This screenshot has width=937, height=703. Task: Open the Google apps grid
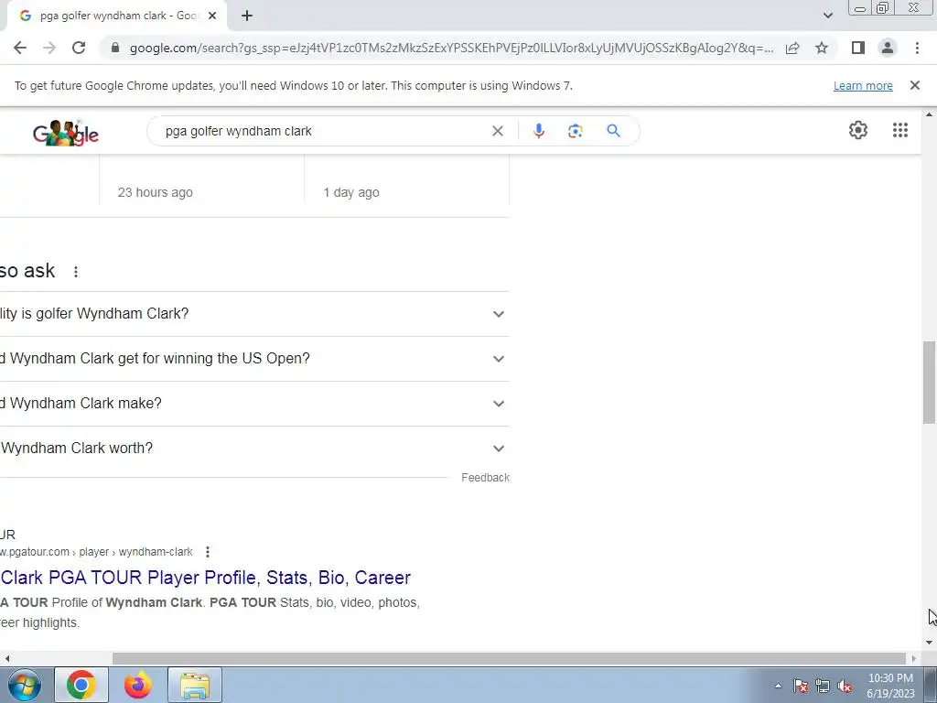pos(900,130)
